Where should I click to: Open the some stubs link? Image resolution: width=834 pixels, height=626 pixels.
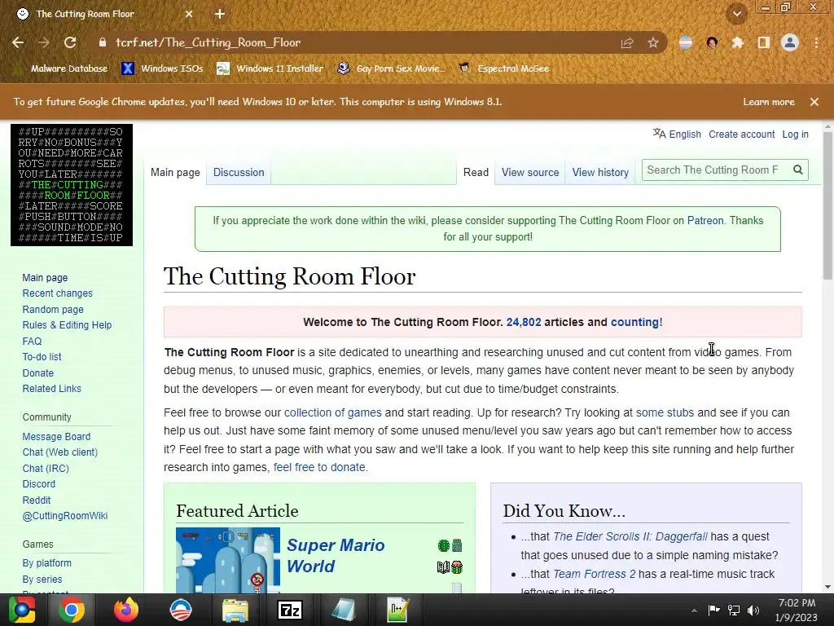click(x=665, y=412)
